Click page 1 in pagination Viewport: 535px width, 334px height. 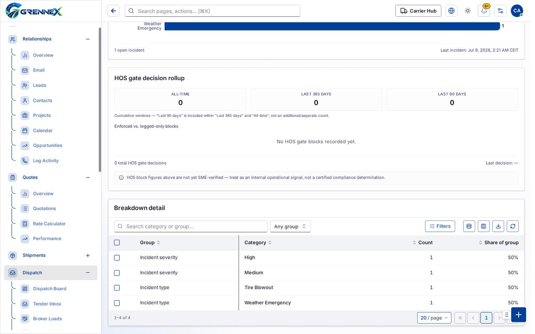point(486,318)
